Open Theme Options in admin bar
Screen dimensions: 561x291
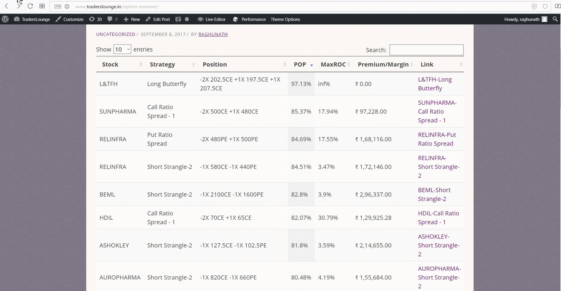[x=285, y=19]
